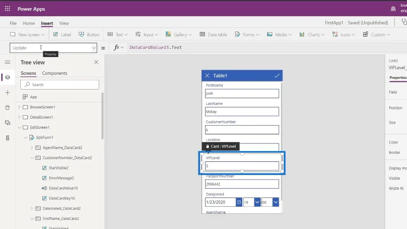Expand DetailScreen1 in tree
Screen dimensions: 407x229
coord(19,117)
